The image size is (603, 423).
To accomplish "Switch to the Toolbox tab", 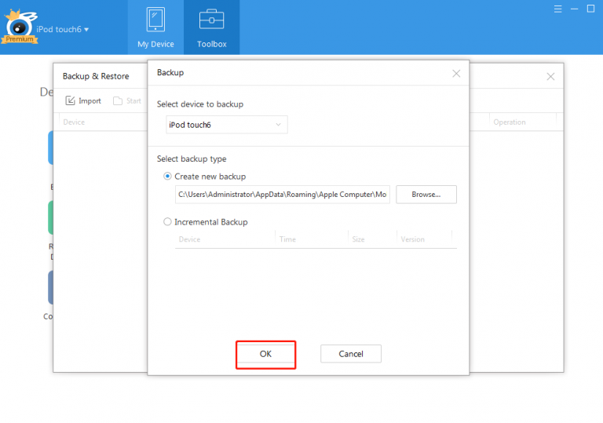I will pyautogui.click(x=211, y=27).
